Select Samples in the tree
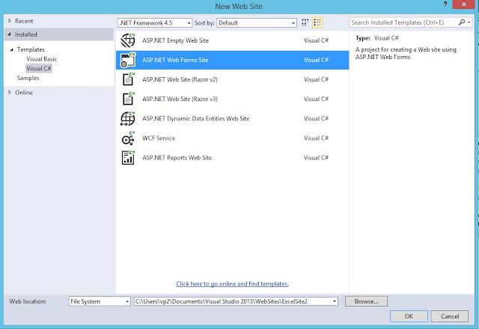The height and width of the screenshot is (329, 479). [x=28, y=78]
